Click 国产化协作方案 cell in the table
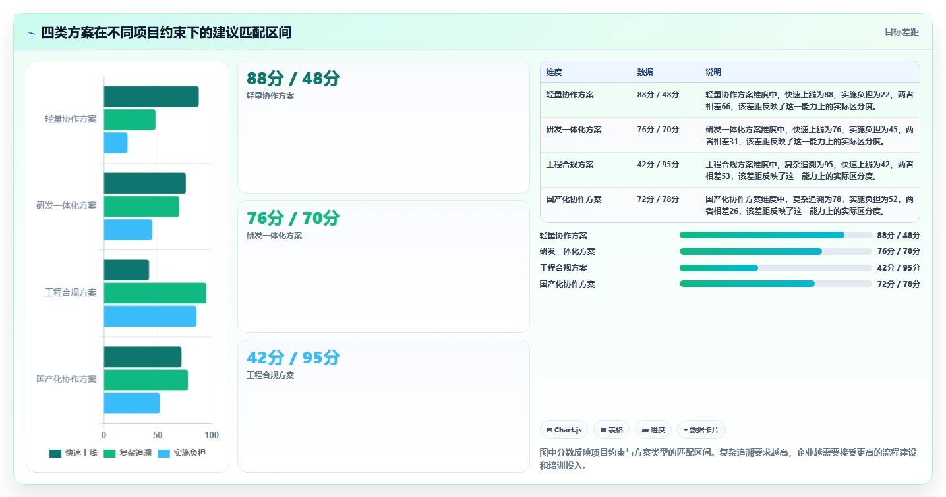This screenshot has width=946, height=497. [x=574, y=199]
